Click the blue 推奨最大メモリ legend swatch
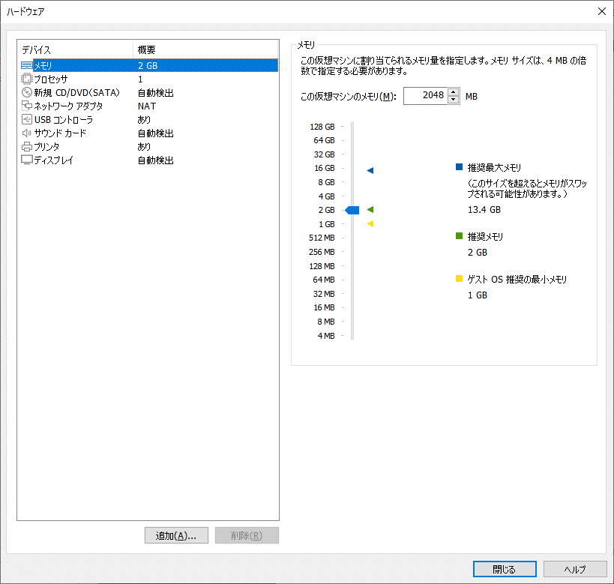This screenshot has width=614, height=584. pos(460,167)
